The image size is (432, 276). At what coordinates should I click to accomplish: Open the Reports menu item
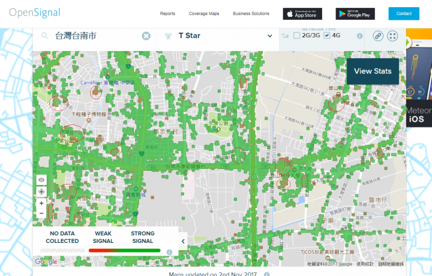pos(167,13)
